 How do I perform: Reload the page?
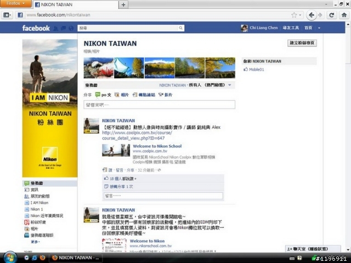click(331, 15)
